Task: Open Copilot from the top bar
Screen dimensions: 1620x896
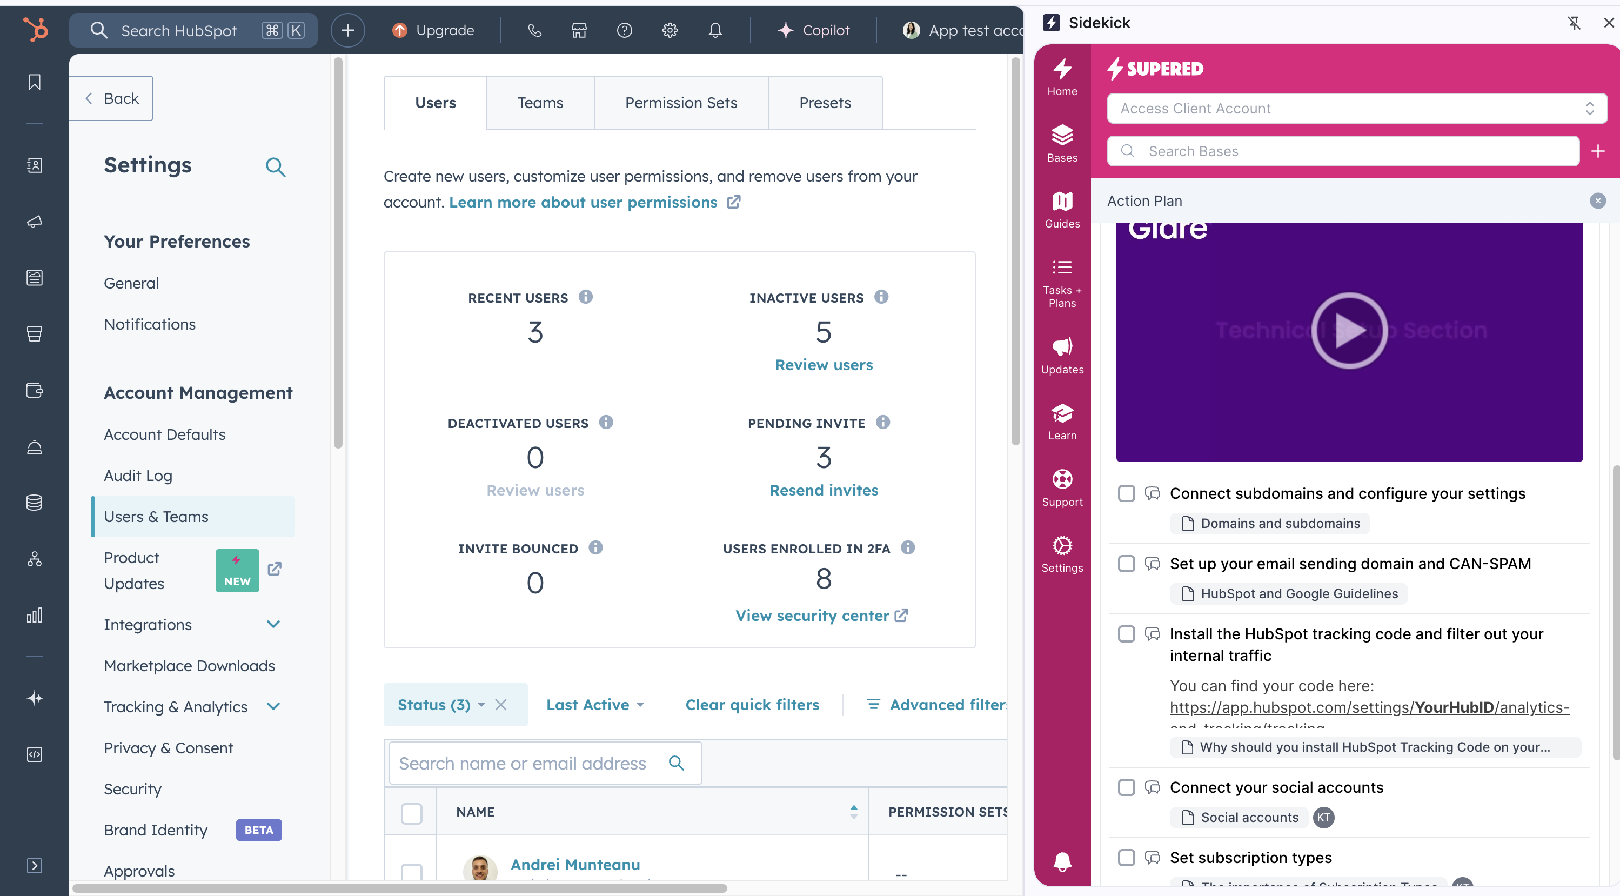Action: (x=814, y=30)
